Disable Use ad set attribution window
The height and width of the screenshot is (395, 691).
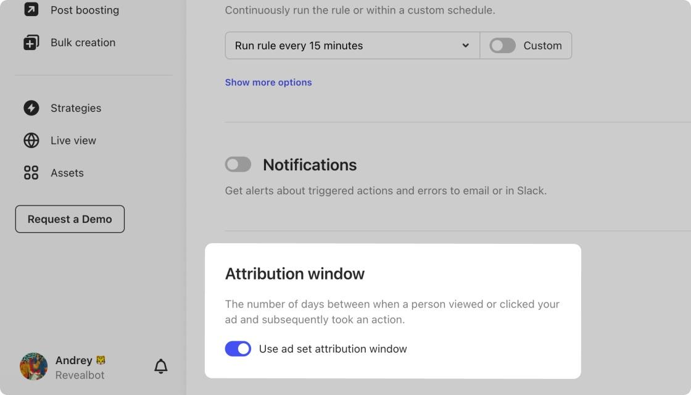[238, 349]
